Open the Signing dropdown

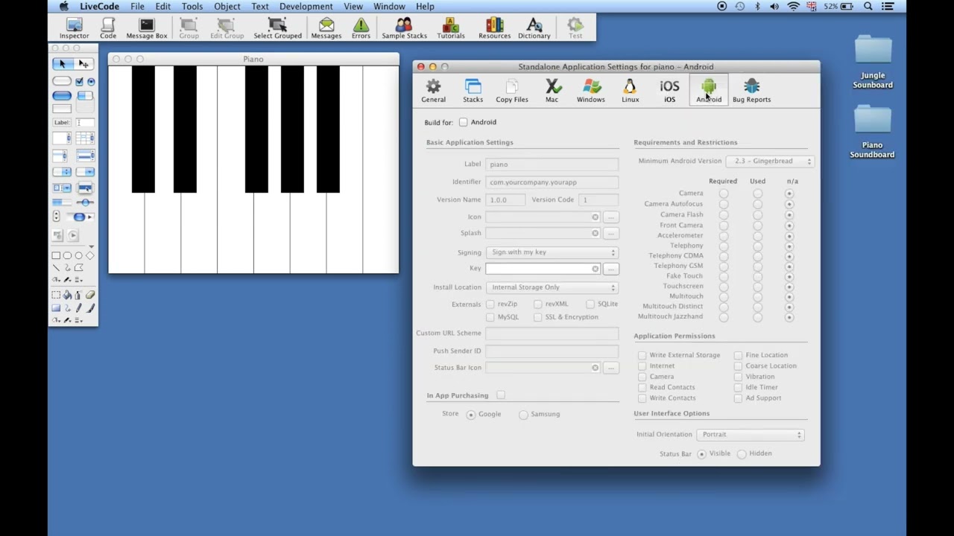click(x=552, y=252)
